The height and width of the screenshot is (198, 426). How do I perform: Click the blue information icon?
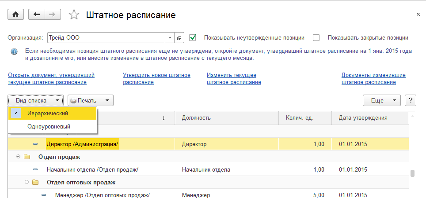(x=14, y=51)
